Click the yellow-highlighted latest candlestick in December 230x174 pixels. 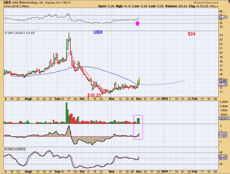[139, 81]
